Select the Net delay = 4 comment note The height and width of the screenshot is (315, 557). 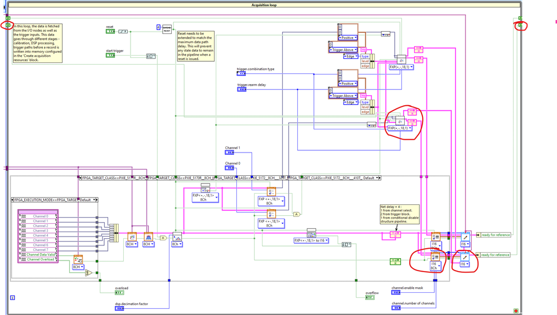pos(400,214)
